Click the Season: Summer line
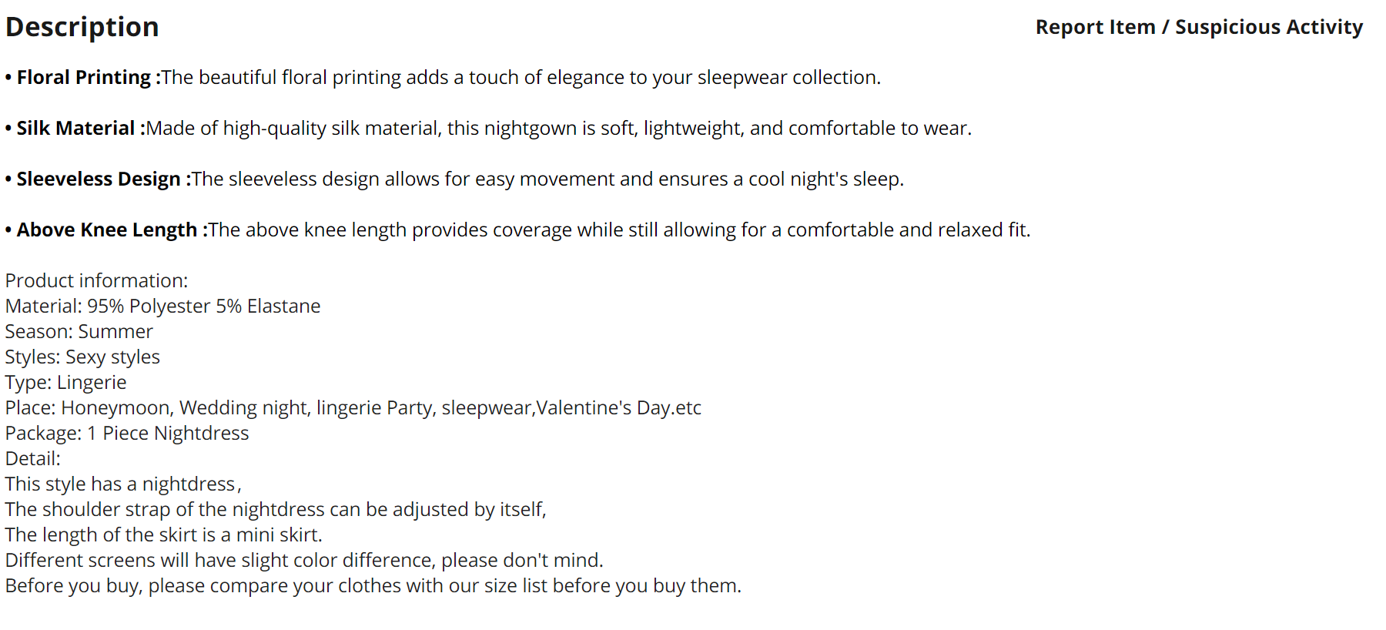Viewport: 1386px width, 630px height. point(79,331)
